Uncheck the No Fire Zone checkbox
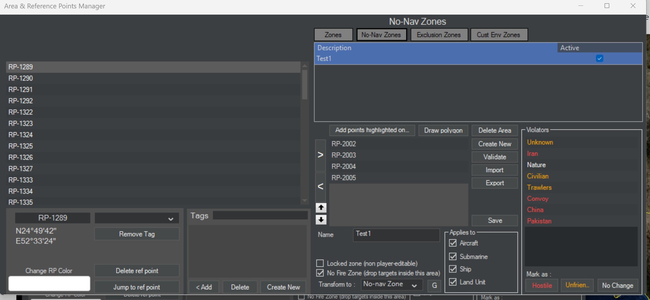Screen dimensions: 650x300 click(320, 273)
